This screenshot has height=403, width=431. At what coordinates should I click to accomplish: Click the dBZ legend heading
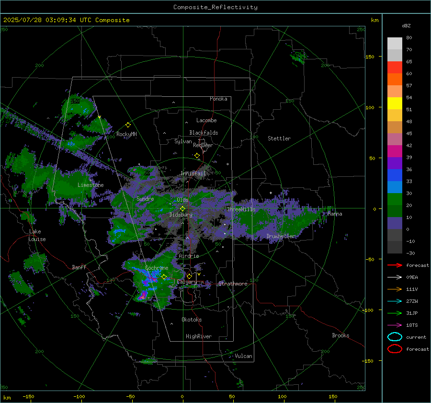pos(406,26)
